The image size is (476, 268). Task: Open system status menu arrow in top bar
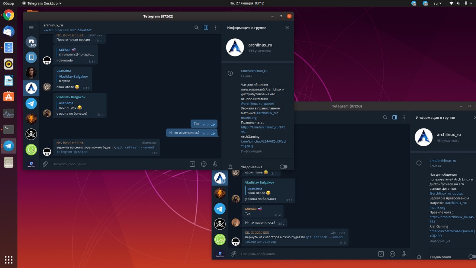470,3
